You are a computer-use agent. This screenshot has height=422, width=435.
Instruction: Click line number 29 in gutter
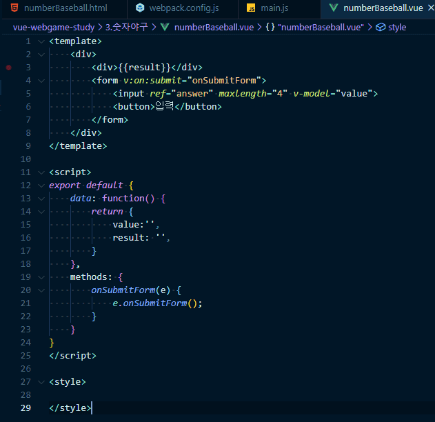tap(26, 408)
